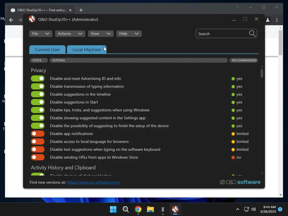Close the O&O ShutUp10++ browser tab

click(70, 10)
